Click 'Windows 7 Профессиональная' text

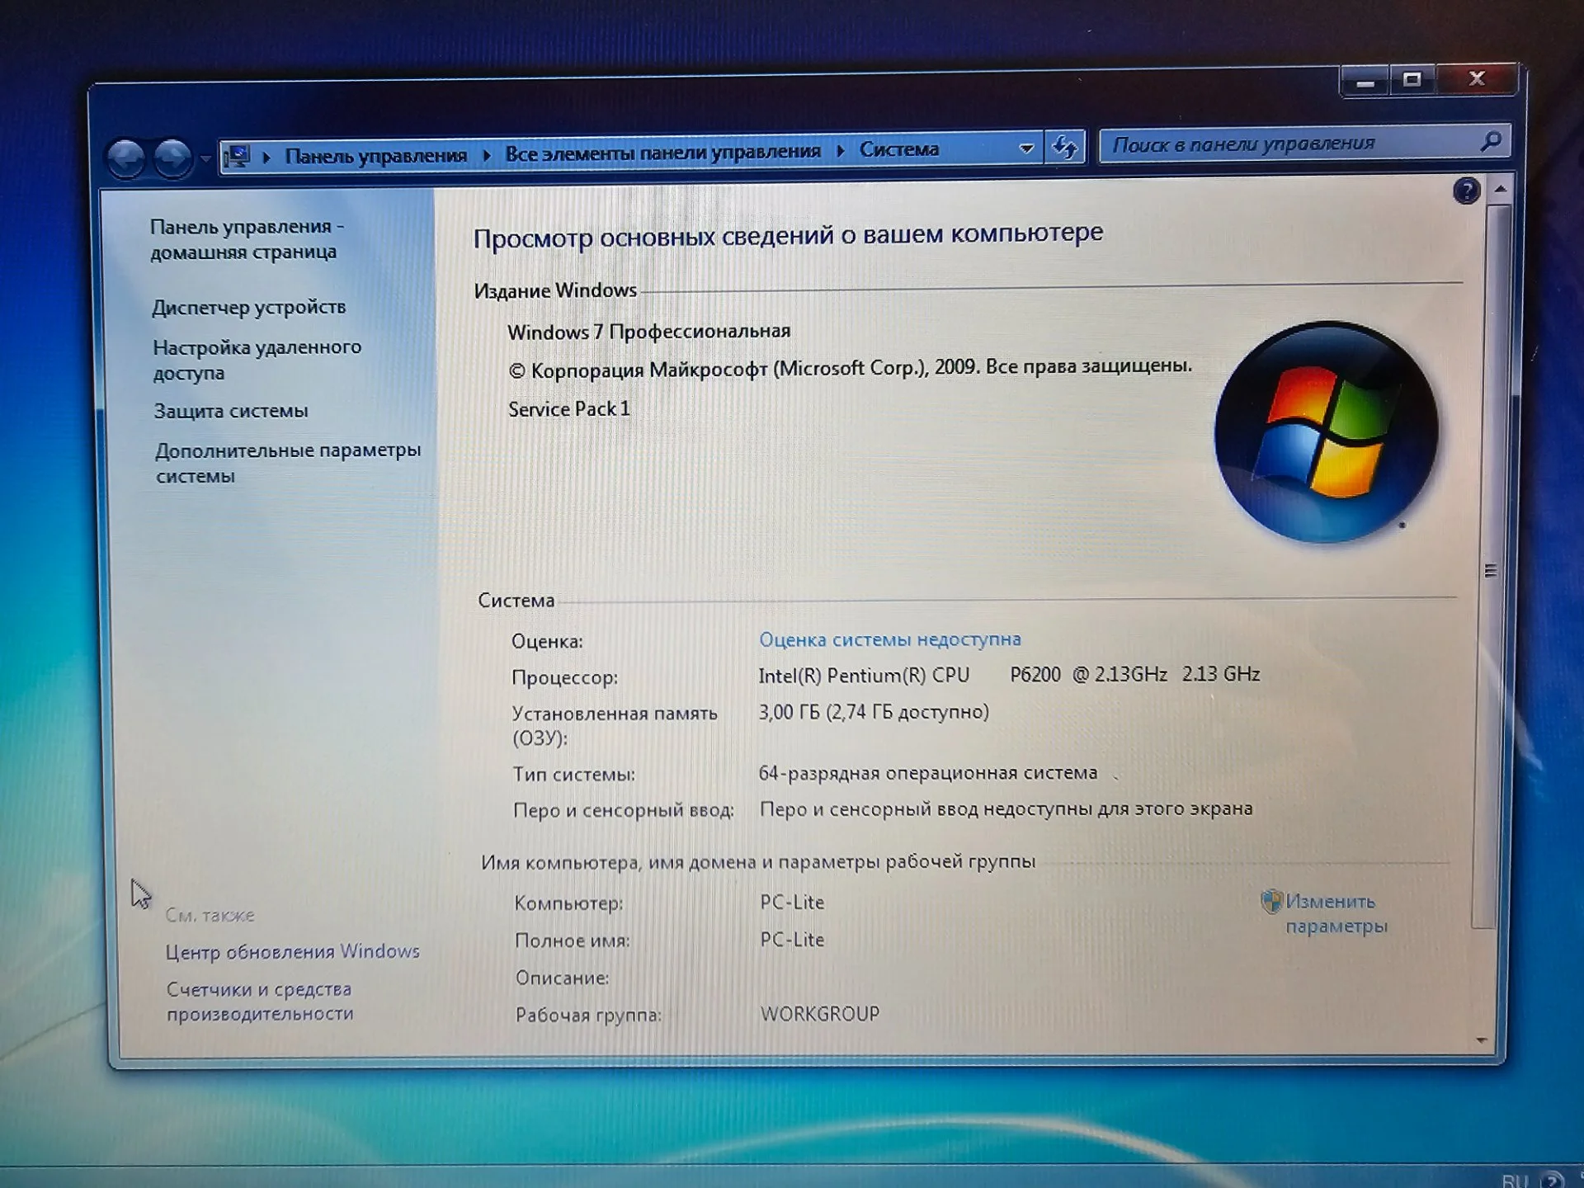coord(648,332)
